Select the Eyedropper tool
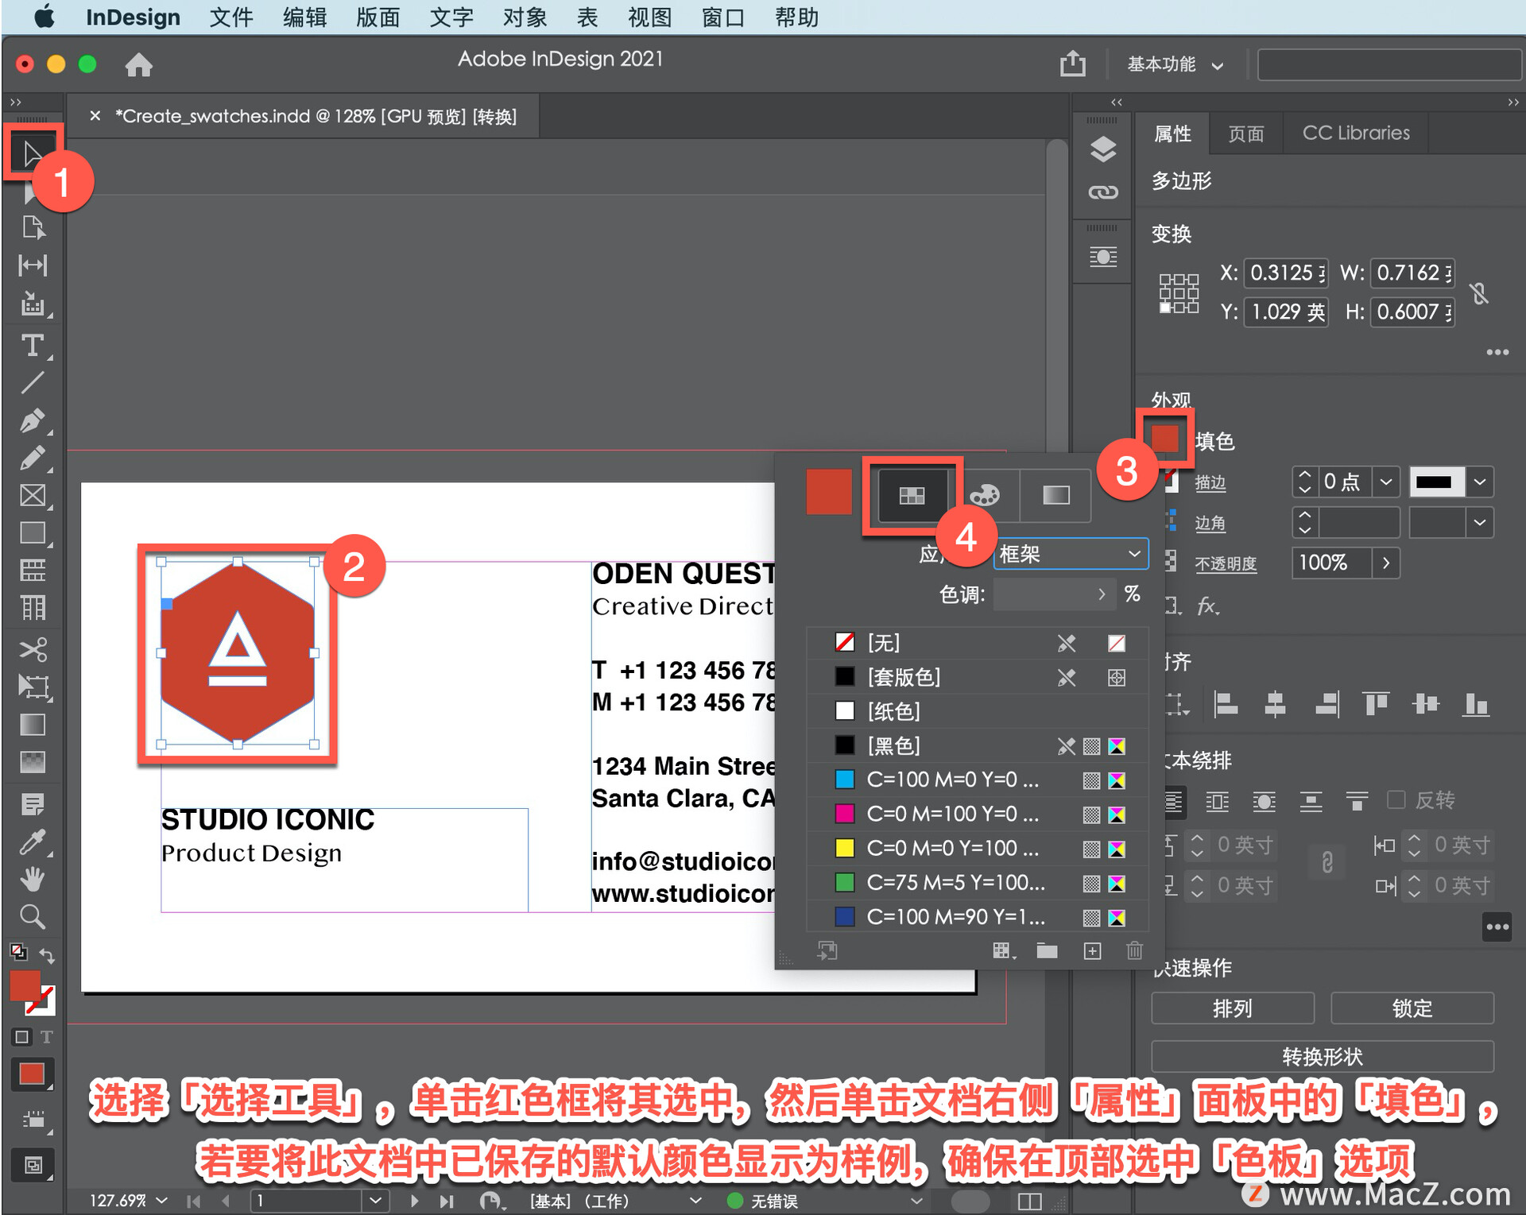1526x1215 pixels. pos(32,842)
